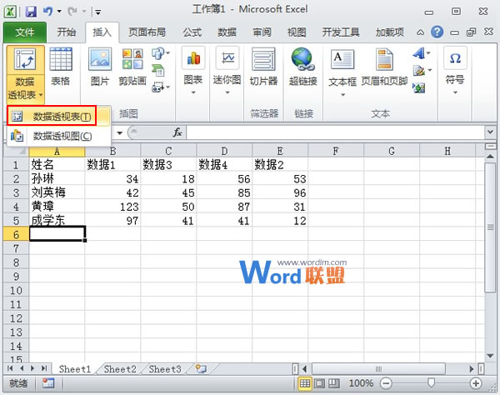Image resolution: width=500 pixels, height=395 pixels.
Task: Expand the Quick Access Toolbar customize dropdown
Action: tap(97, 12)
